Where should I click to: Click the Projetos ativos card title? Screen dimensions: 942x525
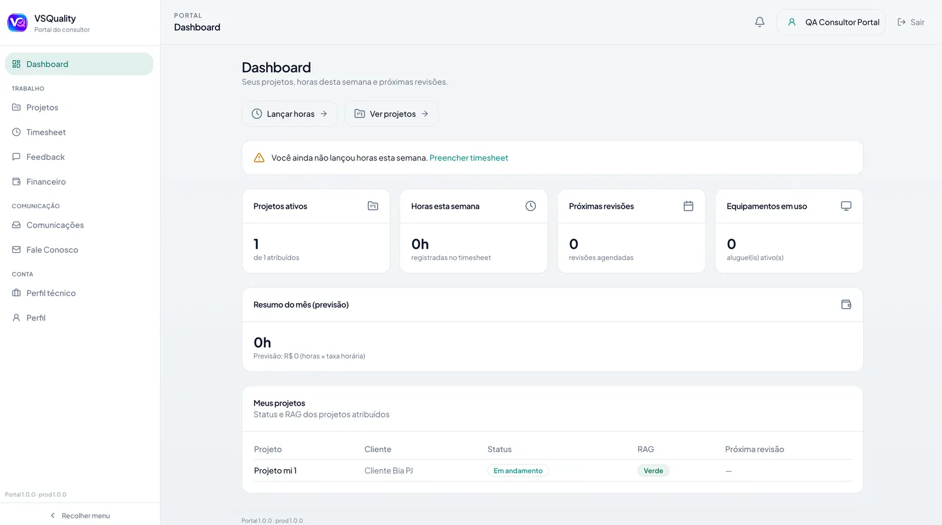point(280,206)
